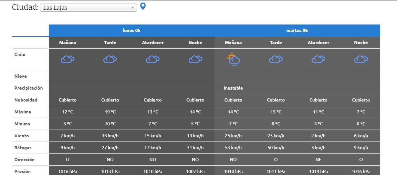Click the Presión row label
Screen dimensions: 397x175
coord(23,171)
